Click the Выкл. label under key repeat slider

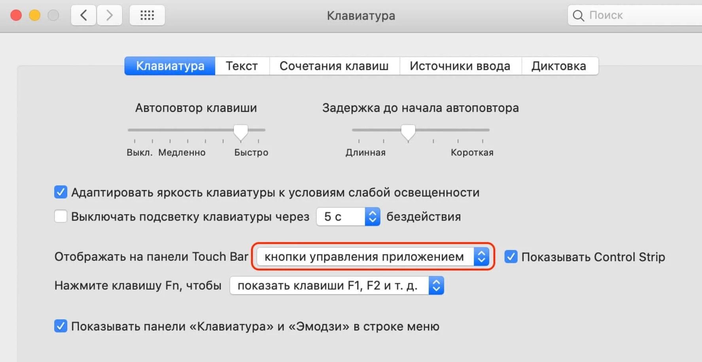pyautogui.click(x=140, y=153)
